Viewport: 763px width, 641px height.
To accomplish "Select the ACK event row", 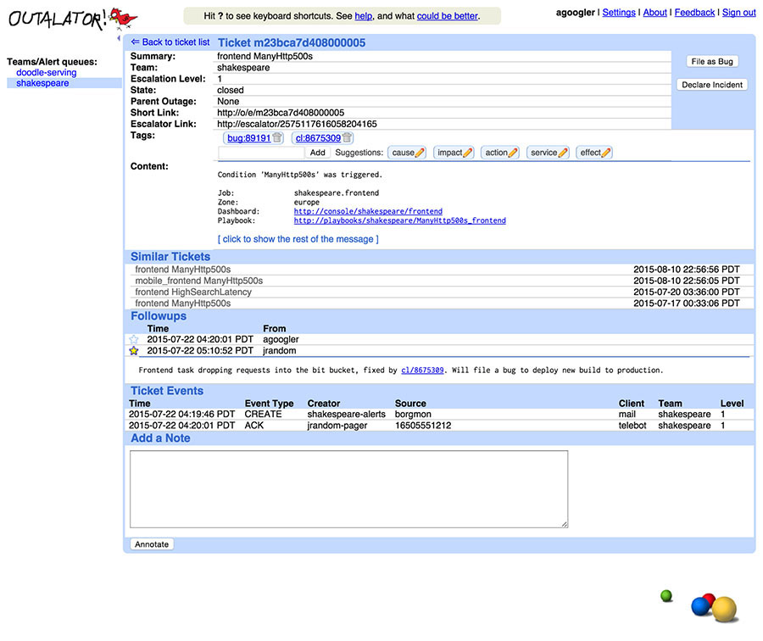I will pyautogui.click(x=438, y=426).
